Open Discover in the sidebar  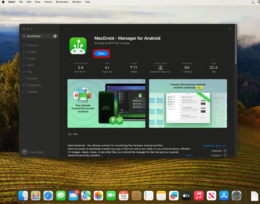32,45
